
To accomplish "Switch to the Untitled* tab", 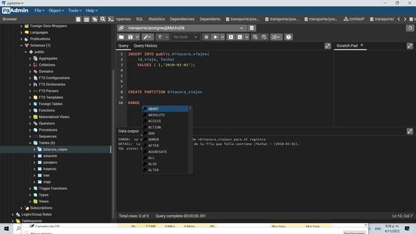I will click(354, 19).
